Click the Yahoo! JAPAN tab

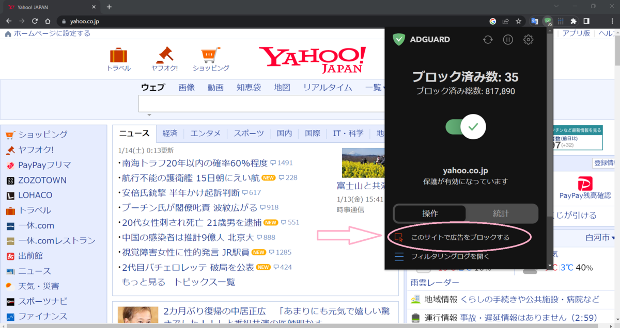(x=52, y=7)
